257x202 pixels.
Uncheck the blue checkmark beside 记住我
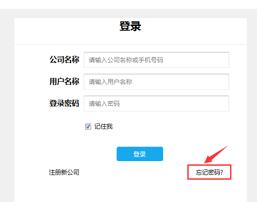click(88, 126)
